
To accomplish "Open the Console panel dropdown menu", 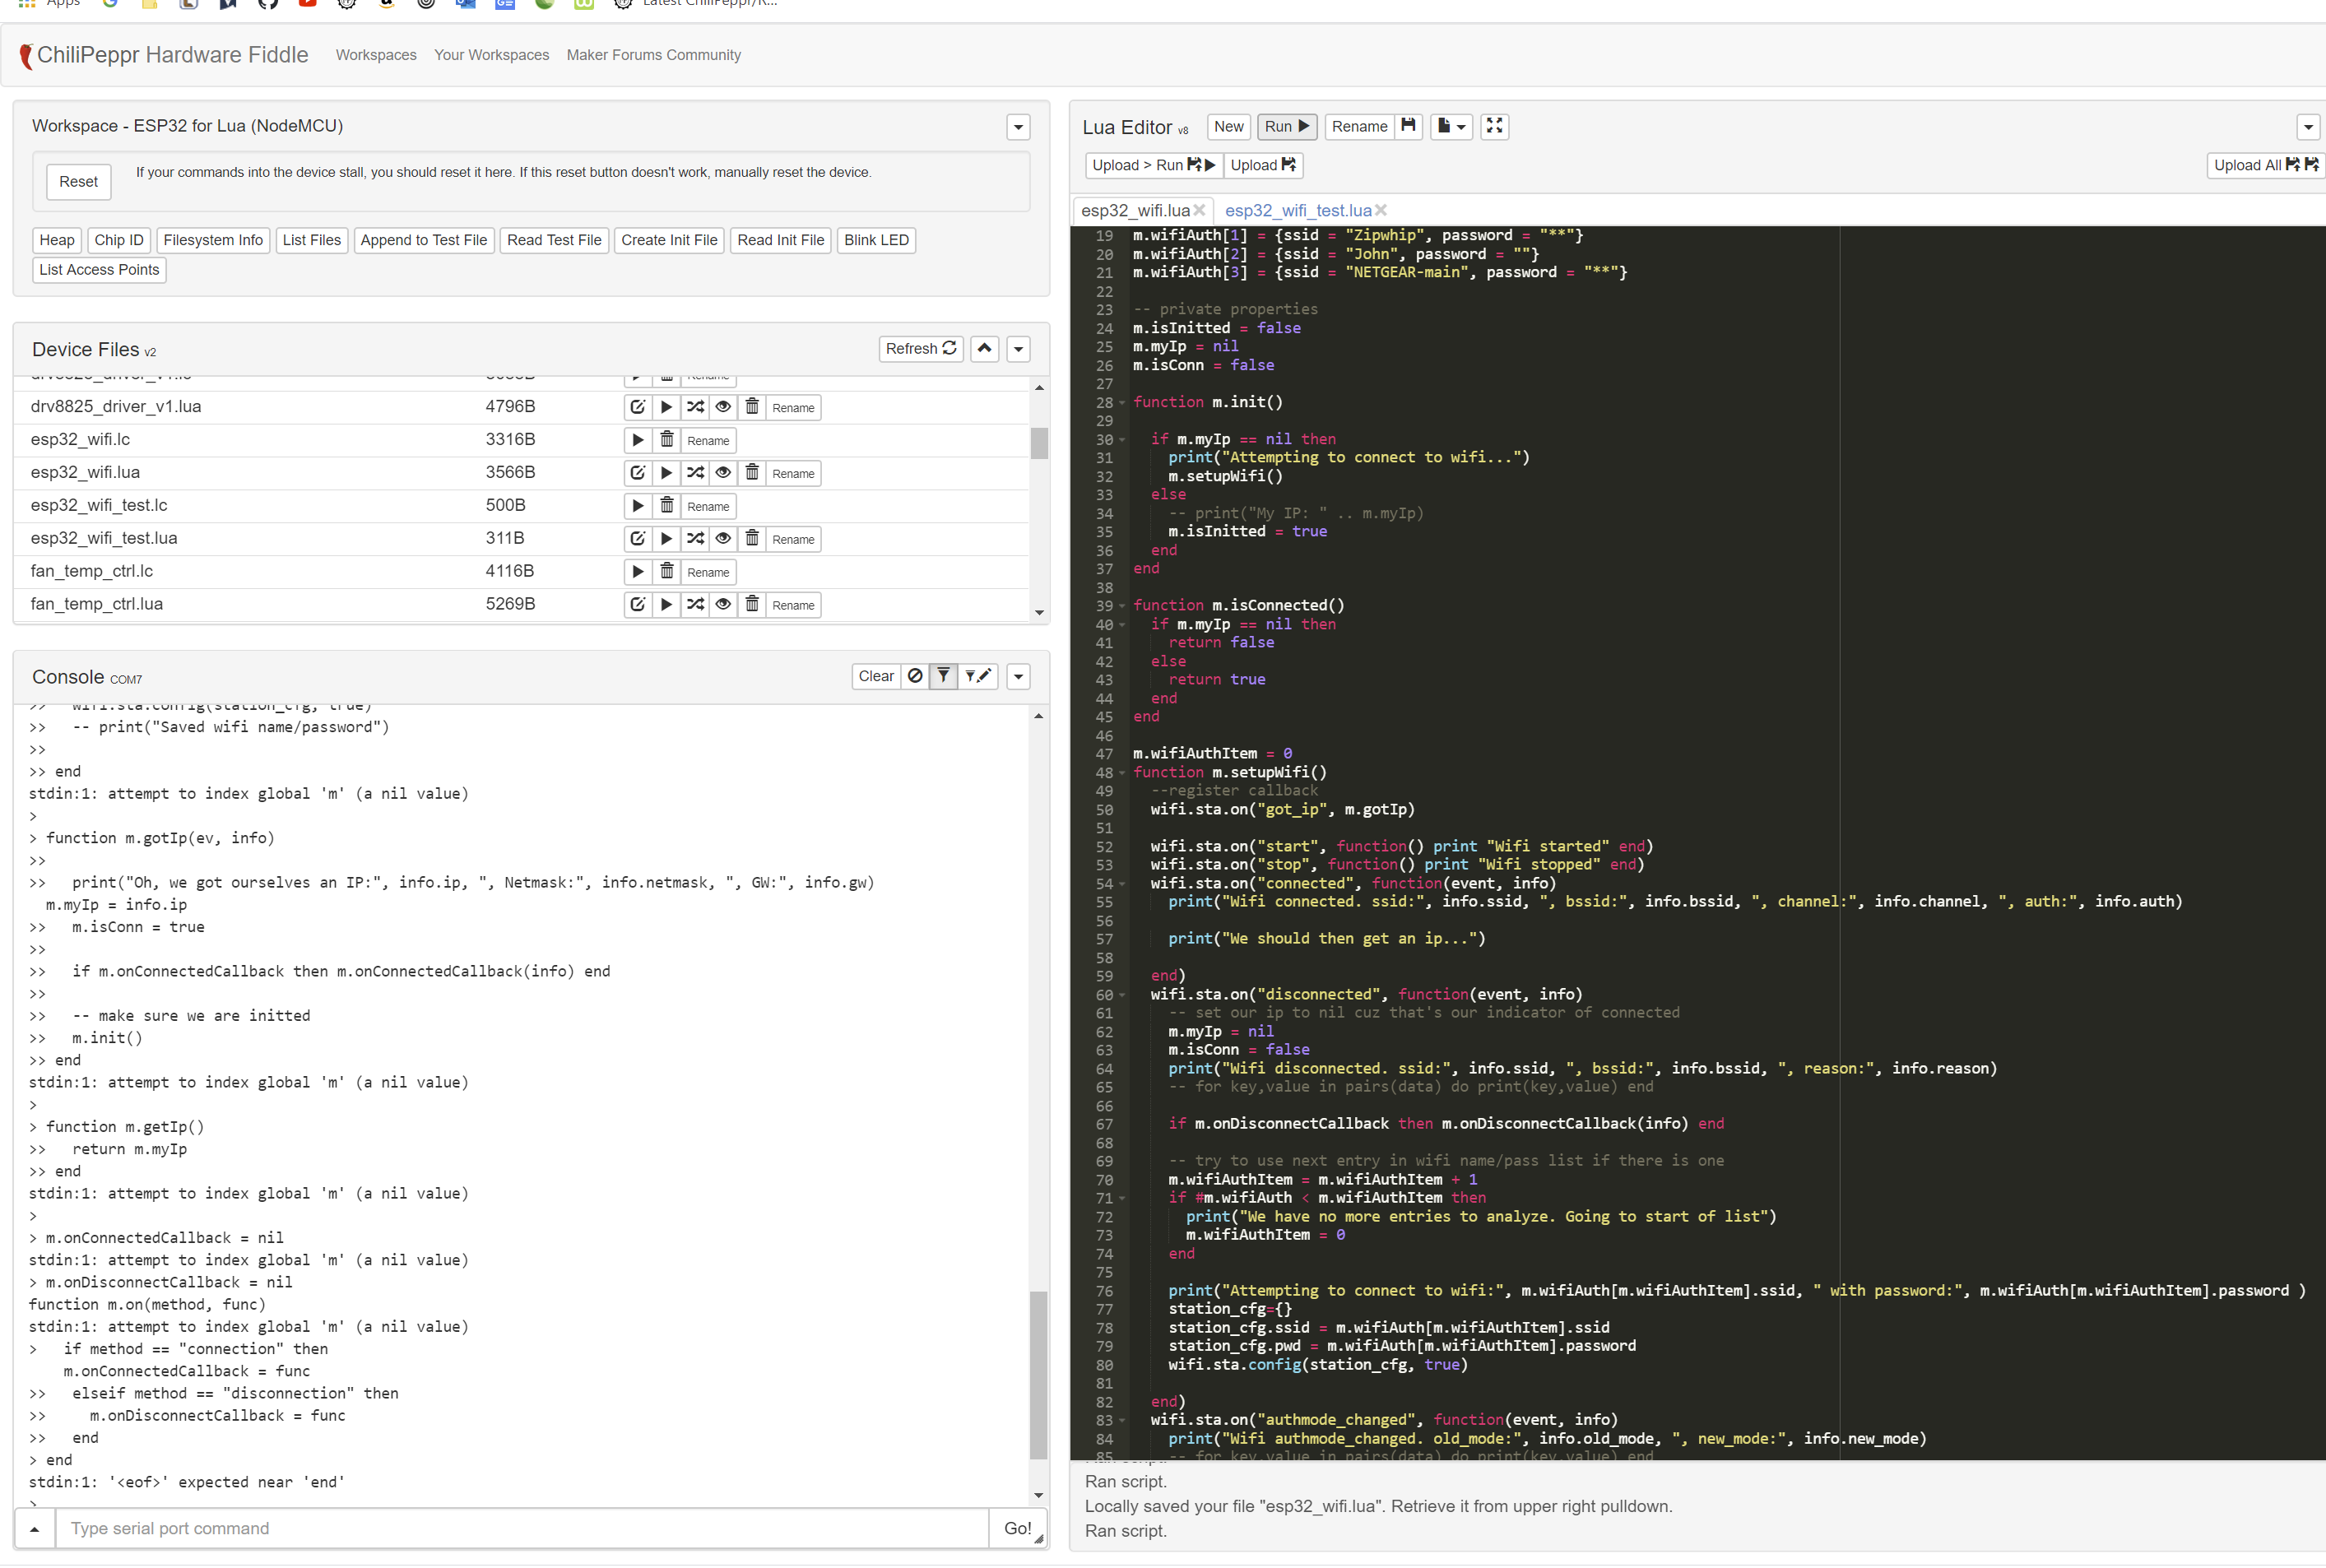I will pyautogui.click(x=1018, y=676).
